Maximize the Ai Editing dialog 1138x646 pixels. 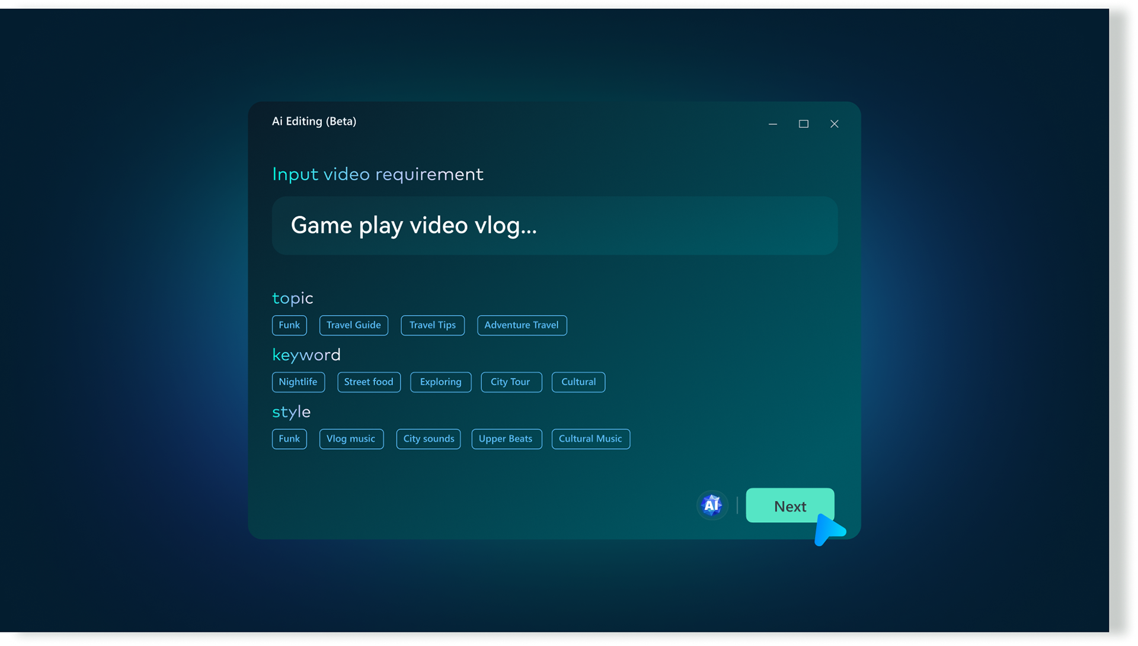[x=803, y=124]
